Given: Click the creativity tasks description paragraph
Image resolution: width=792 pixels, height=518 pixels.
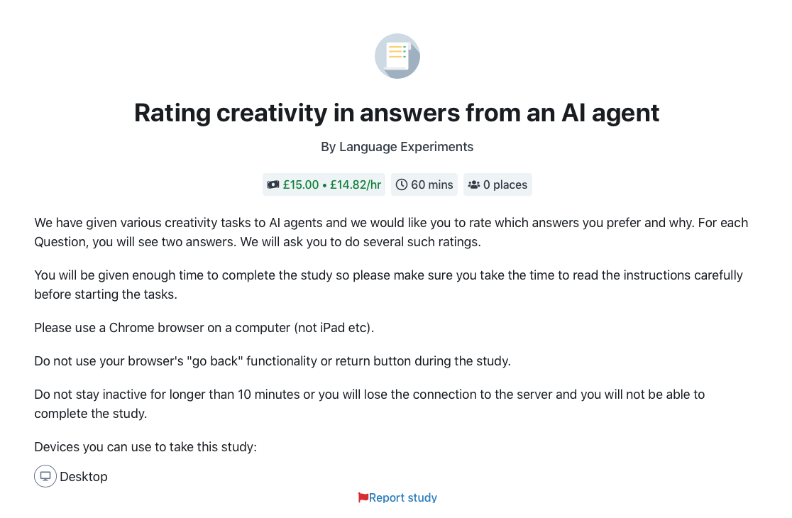Looking at the screenshot, I should point(391,232).
